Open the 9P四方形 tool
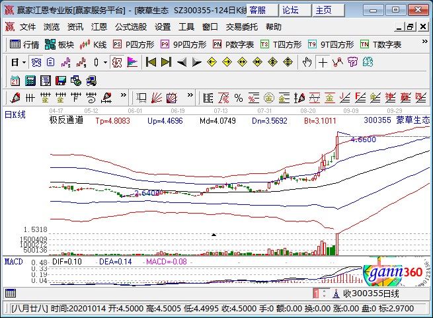 (184, 44)
